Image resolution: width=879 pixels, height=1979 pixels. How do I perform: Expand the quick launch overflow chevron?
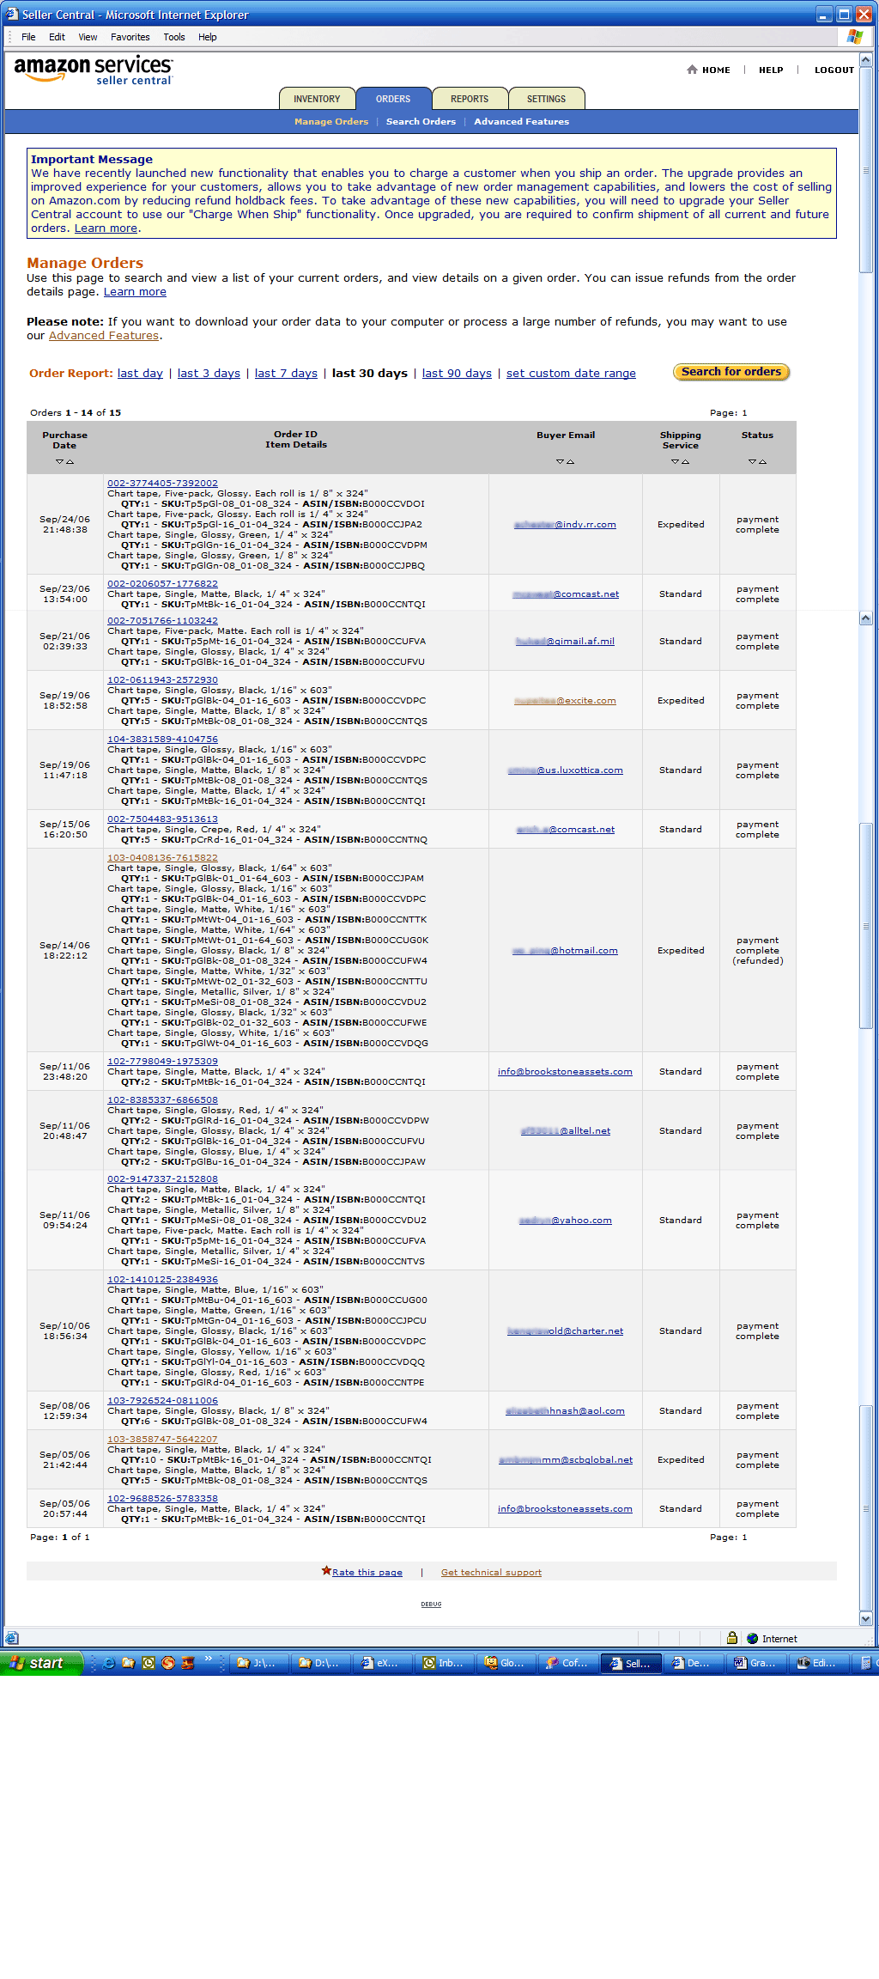[208, 1661]
